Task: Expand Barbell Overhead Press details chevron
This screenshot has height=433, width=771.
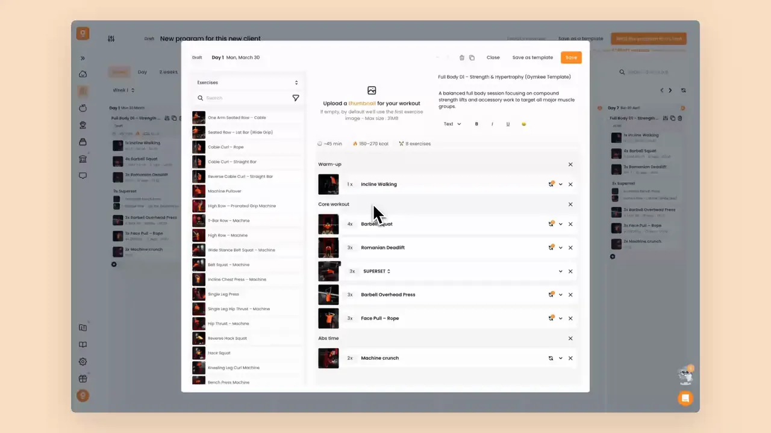Action: tap(560, 295)
